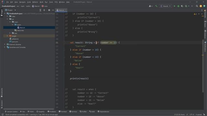The image size is (207, 116).
Task: Expand the test folder node
Action: 10,33
